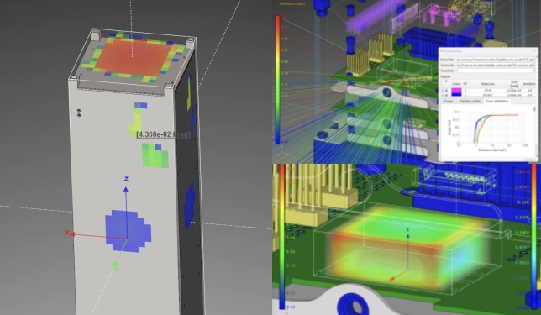Open the blue color swatch in results table
The image size is (541, 315).
[456, 95]
